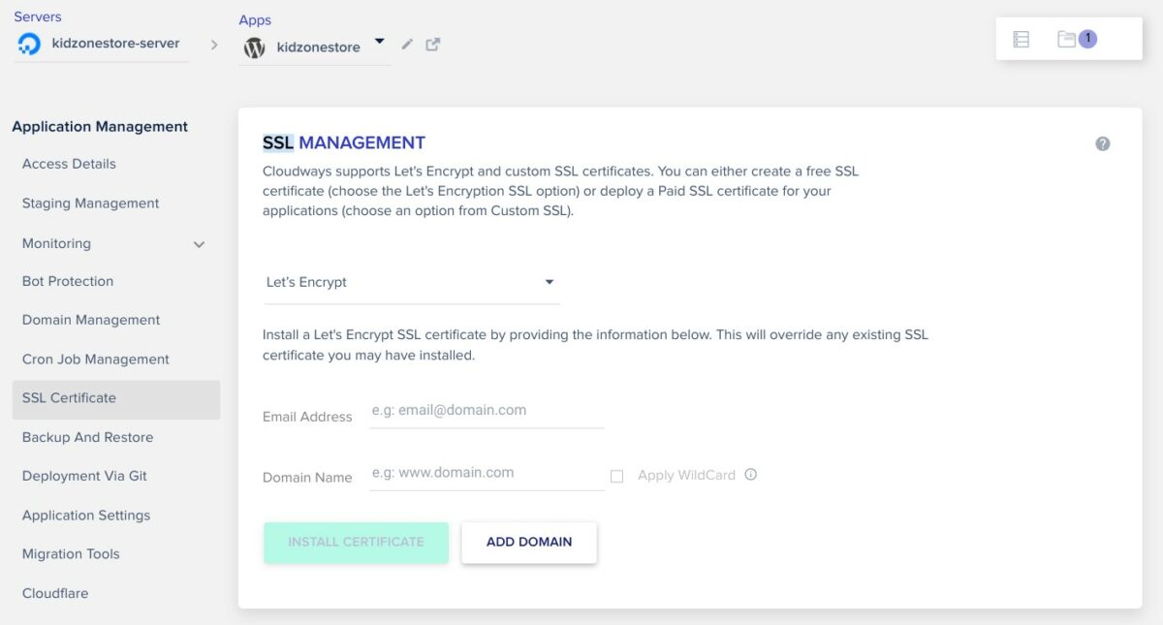Viewport: 1163px width, 625px height.
Task: Click the pencil edit icon beside kidzonestore
Action: [x=407, y=45]
